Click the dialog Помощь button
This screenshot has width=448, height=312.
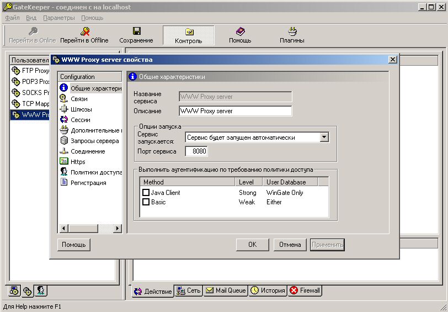(74, 245)
